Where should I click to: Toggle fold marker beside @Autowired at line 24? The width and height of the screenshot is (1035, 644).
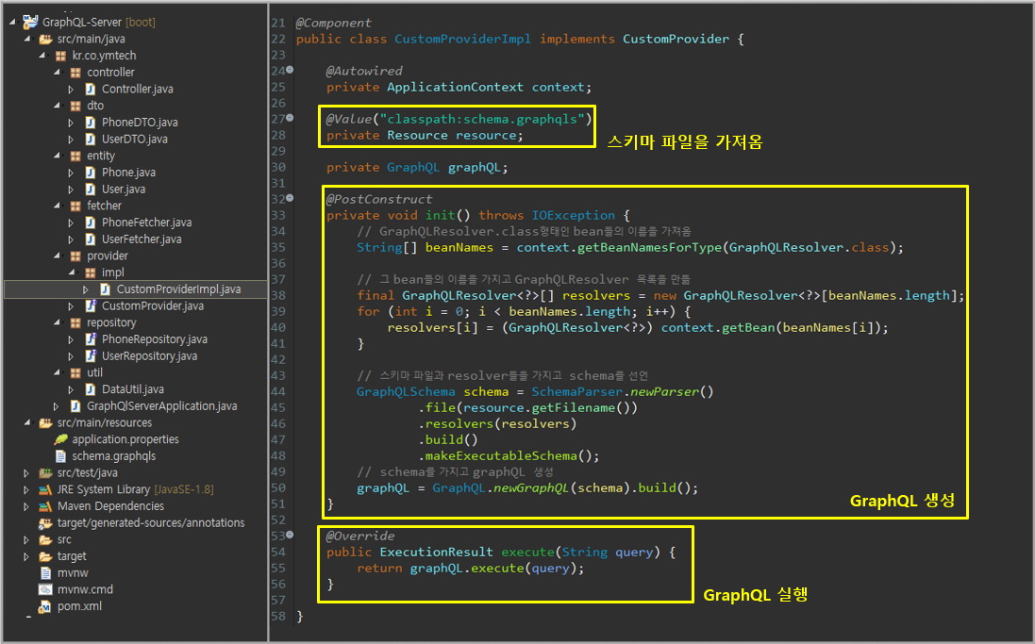[290, 71]
